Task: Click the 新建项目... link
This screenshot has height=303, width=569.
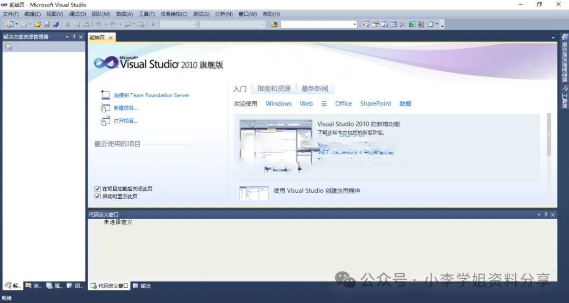Action: pyautogui.click(x=125, y=108)
